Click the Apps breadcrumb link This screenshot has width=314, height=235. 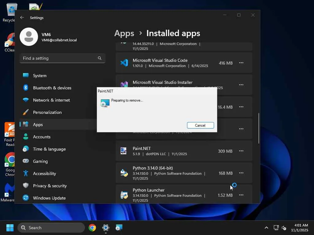click(124, 33)
